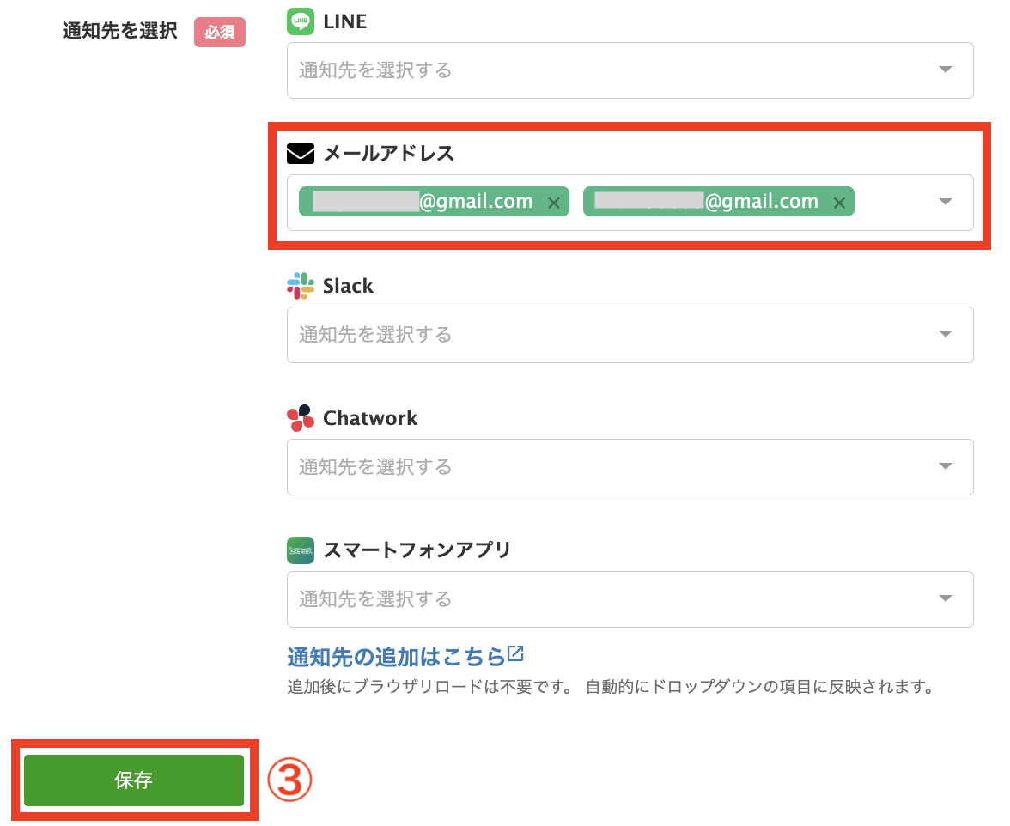Remove the second gmail address chip
Viewport: 1010px width, 826px height.
pyautogui.click(x=839, y=202)
